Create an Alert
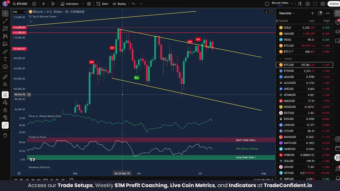Image resolution: width=340 pixels, height=191 pixels. coord(102,4)
